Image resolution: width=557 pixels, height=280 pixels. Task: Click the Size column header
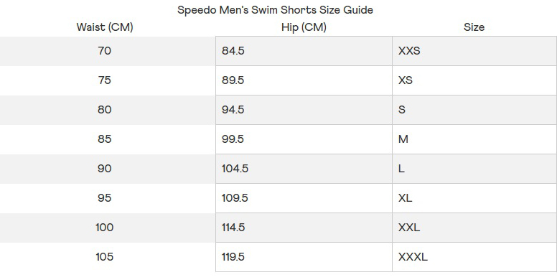[x=474, y=27]
